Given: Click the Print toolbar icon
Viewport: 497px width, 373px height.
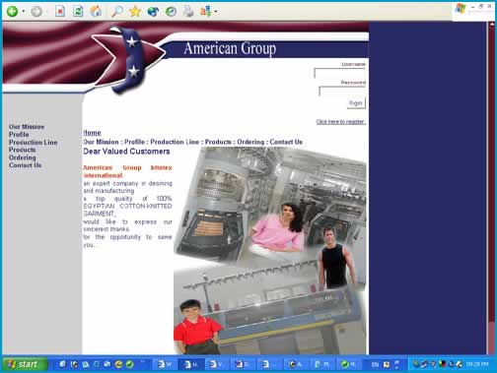Looking at the screenshot, I should click(x=188, y=12).
